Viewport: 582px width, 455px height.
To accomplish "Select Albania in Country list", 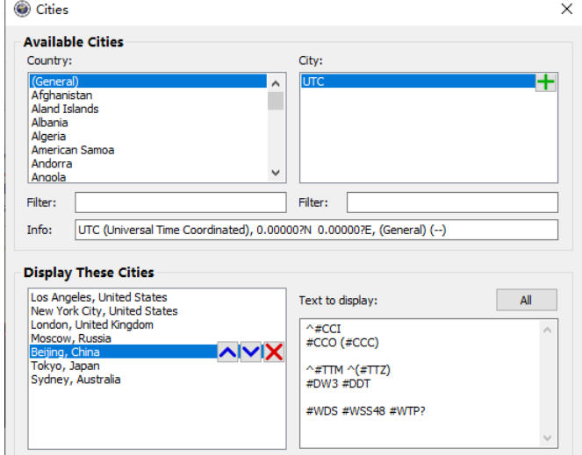I will click(147, 123).
